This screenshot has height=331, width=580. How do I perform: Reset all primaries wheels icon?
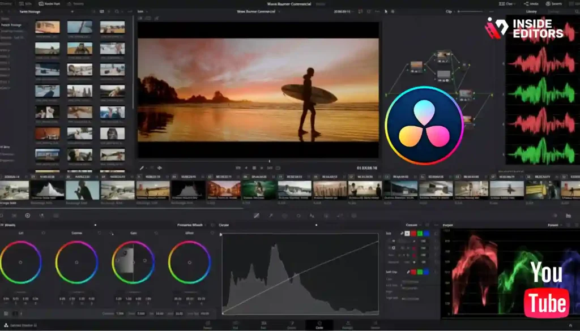212,225
